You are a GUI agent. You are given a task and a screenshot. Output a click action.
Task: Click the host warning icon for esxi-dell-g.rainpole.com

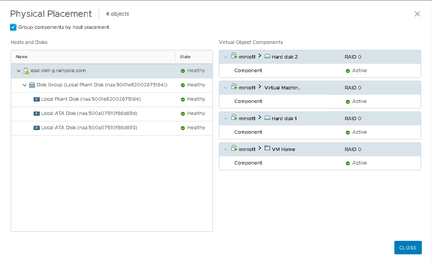(x=26, y=71)
